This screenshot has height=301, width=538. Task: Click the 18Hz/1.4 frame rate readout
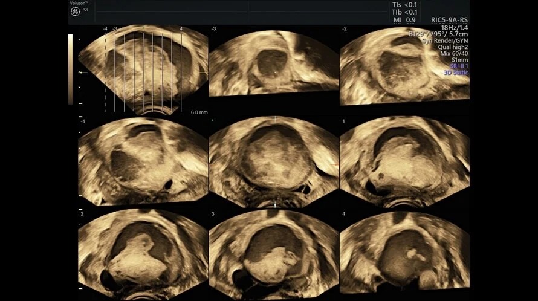[455, 28]
